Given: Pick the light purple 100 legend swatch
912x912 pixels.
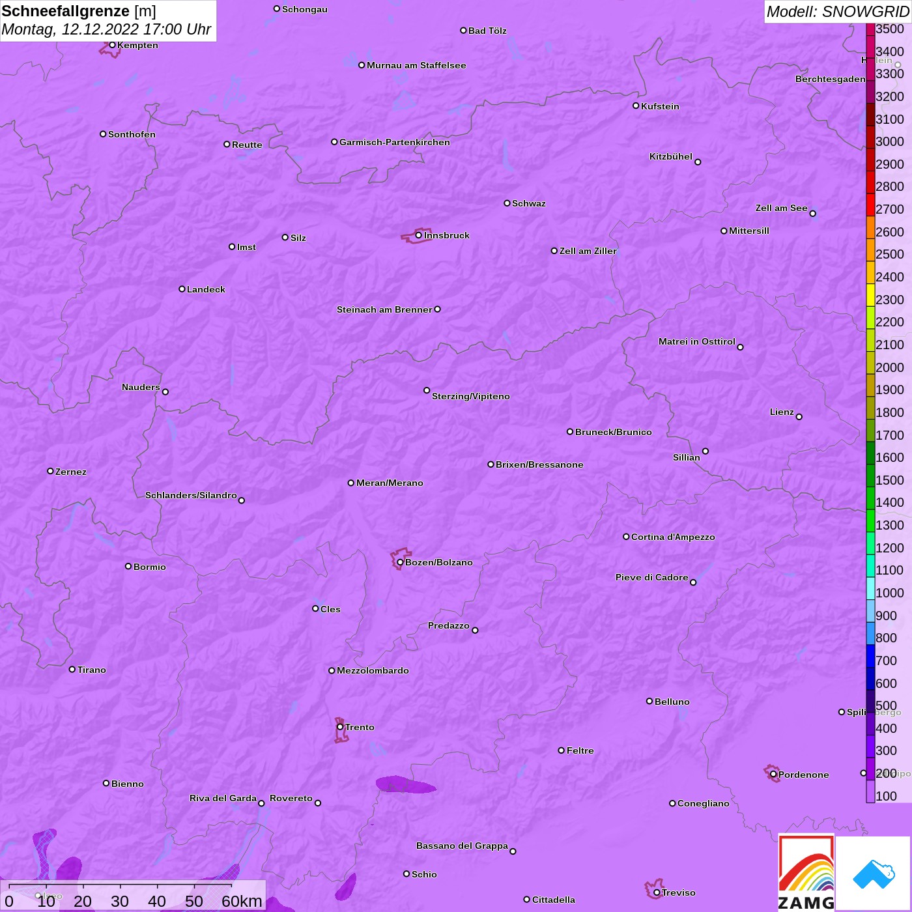Looking at the screenshot, I should pyautogui.click(x=870, y=791).
